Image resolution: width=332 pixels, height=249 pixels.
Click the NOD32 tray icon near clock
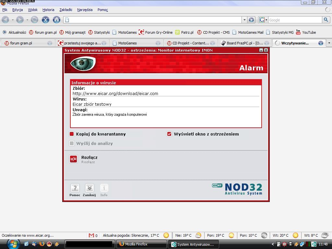(314, 244)
